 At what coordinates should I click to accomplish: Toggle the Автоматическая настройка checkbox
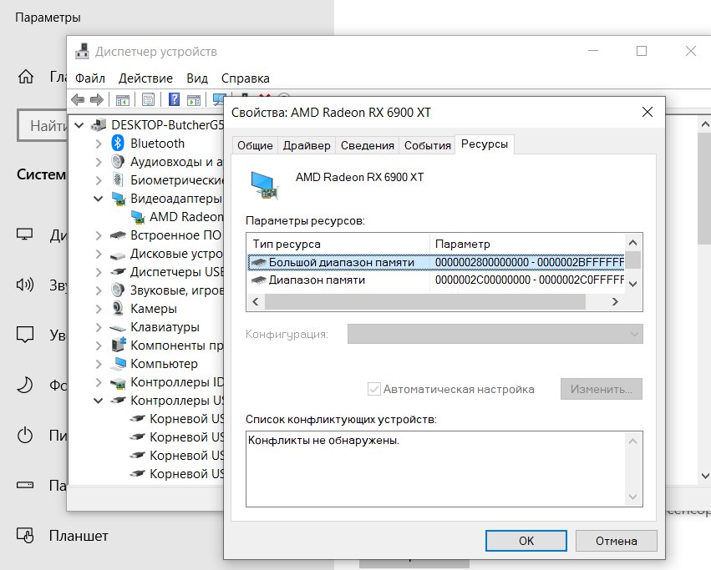coord(374,389)
